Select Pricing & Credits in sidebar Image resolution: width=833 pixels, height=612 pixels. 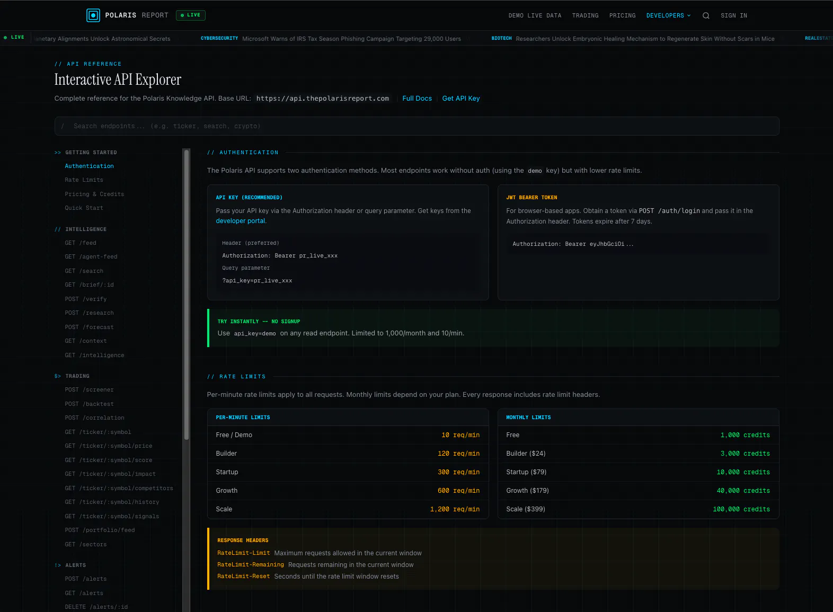pyautogui.click(x=94, y=194)
